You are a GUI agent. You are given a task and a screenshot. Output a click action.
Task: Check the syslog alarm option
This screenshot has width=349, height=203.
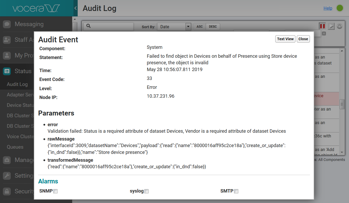point(146,191)
